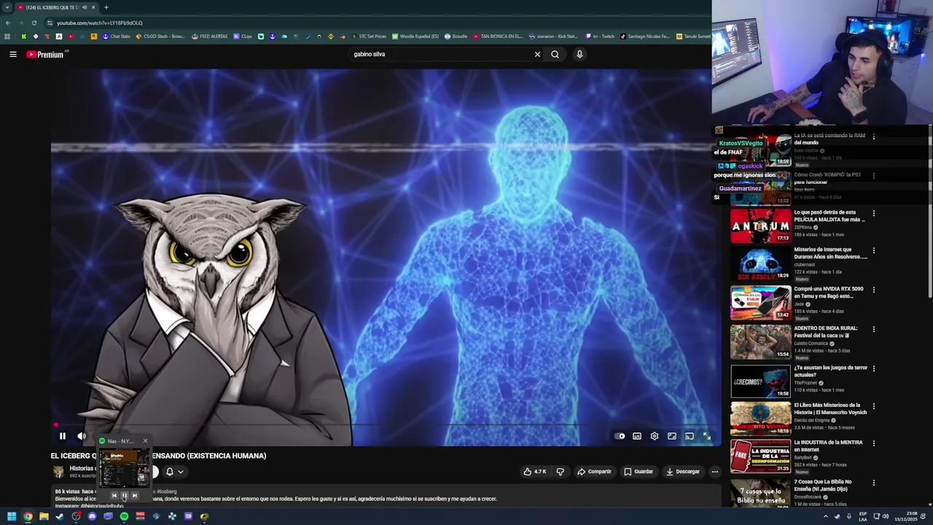Open the YouTube hamburger guide menu

[x=13, y=54]
